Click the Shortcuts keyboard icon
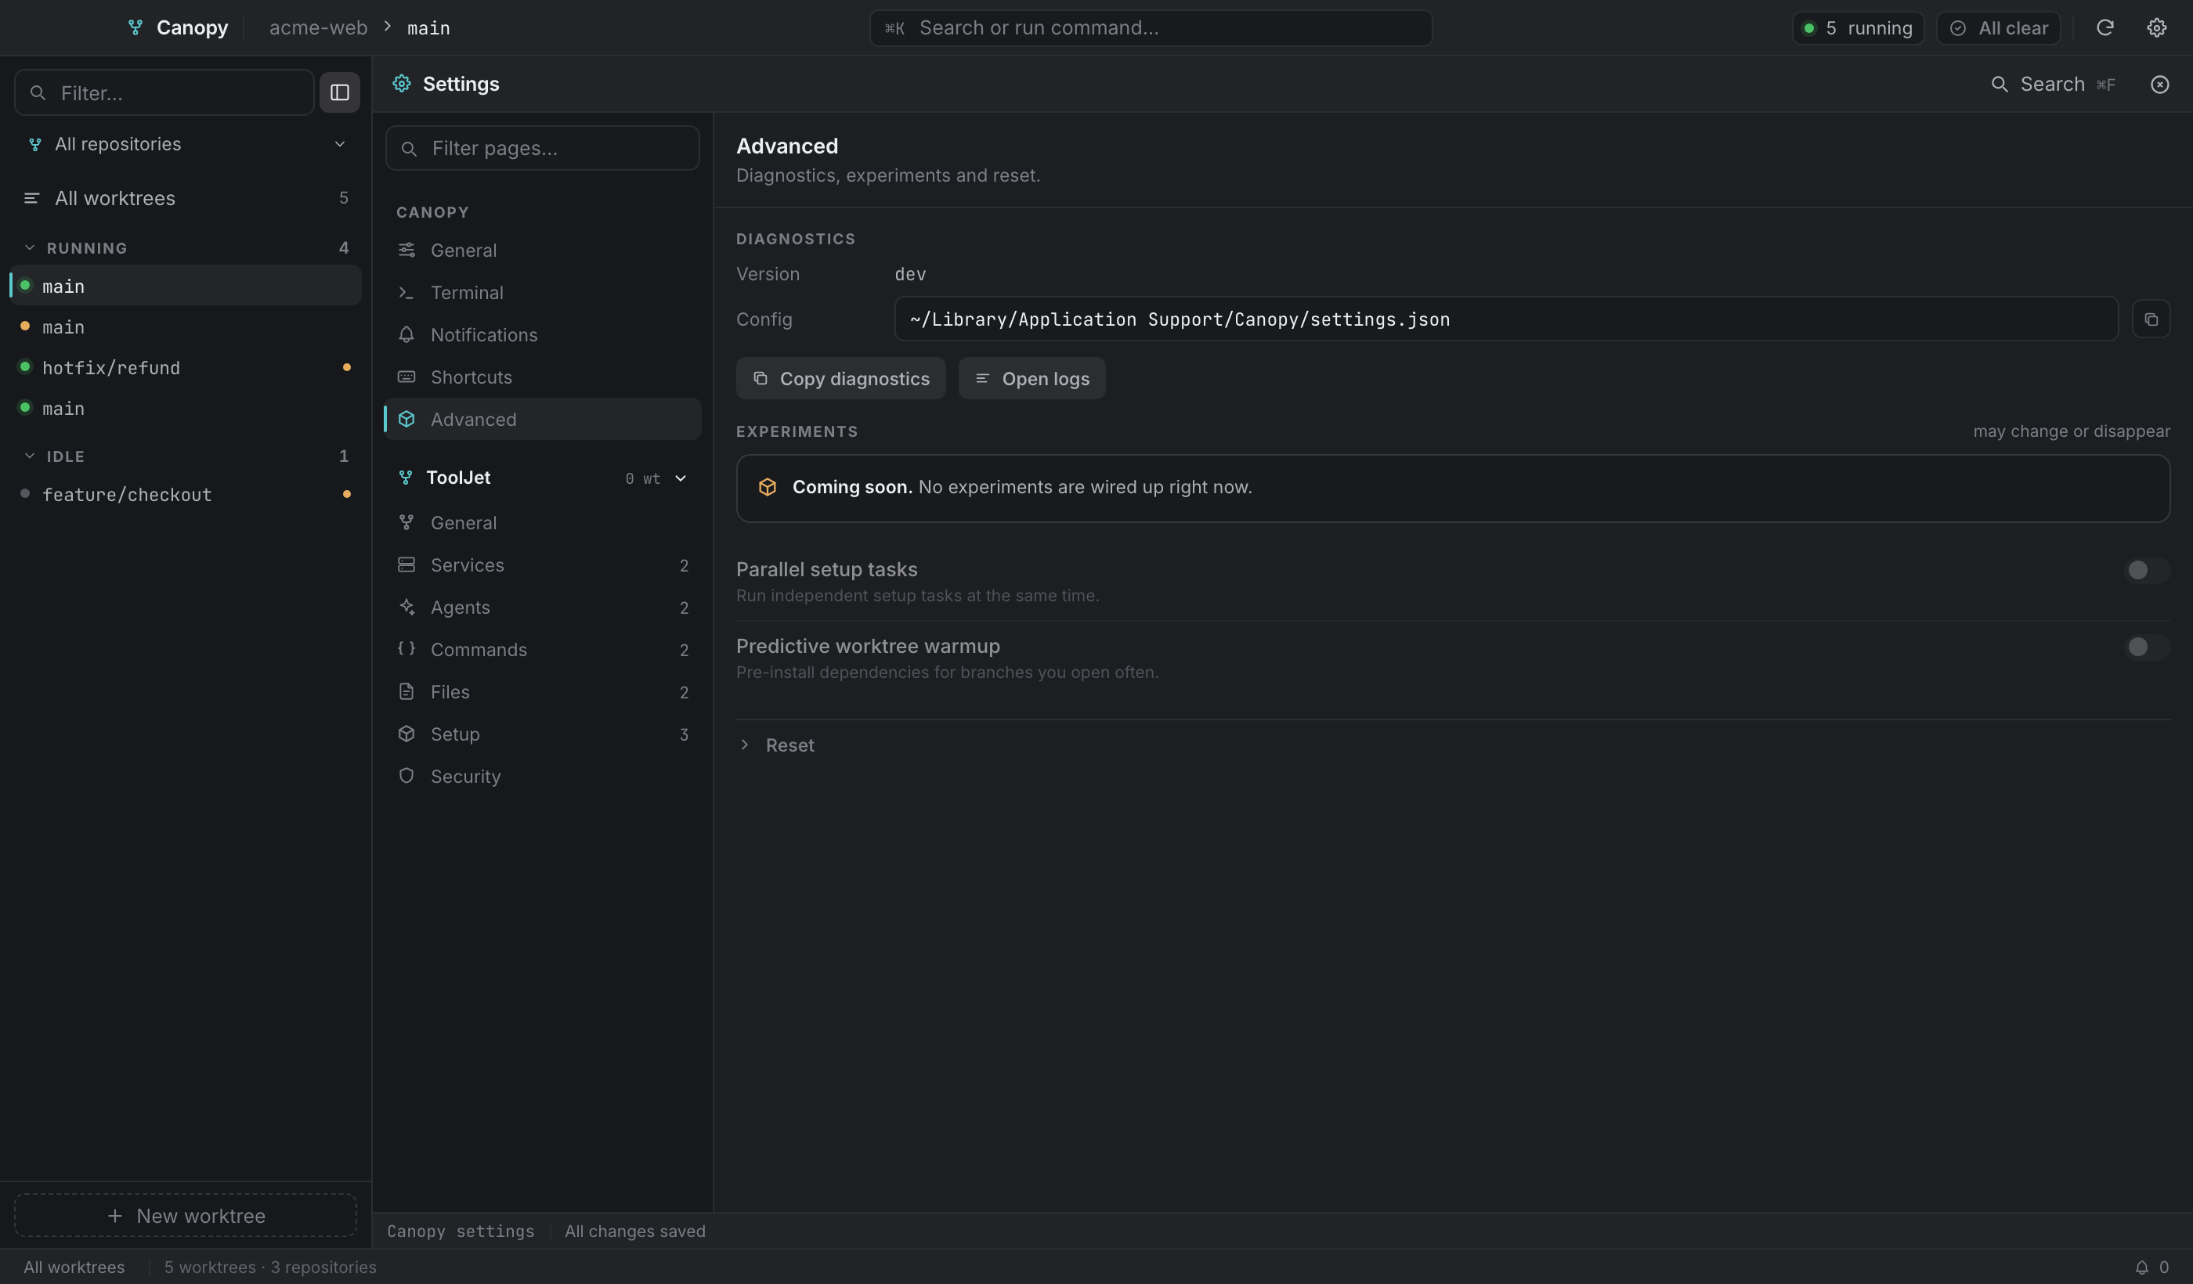Screen dimensions: 2193x1284 (406, 377)
